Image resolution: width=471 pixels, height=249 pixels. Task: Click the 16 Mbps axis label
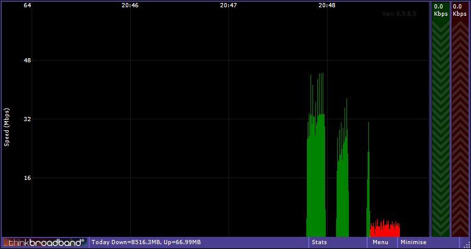(x=27, y=178)
